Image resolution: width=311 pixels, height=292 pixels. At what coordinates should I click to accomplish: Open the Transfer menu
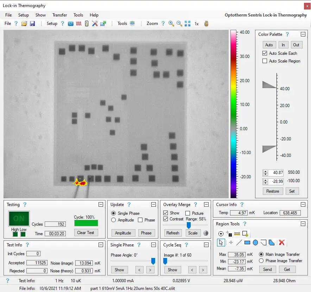click(x=59, y=15)
